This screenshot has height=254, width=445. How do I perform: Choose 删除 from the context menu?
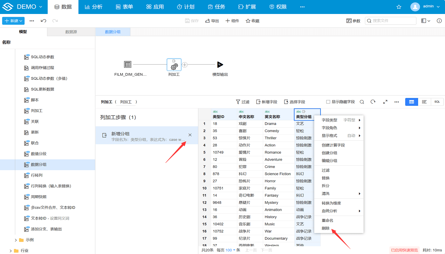[325, 228]
